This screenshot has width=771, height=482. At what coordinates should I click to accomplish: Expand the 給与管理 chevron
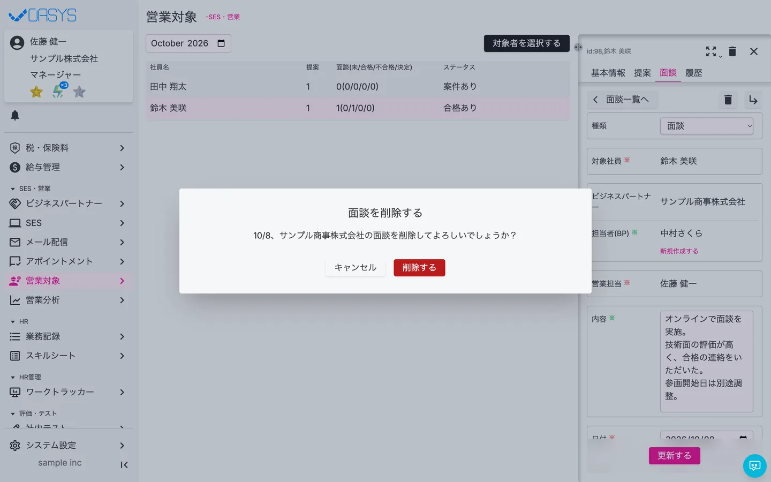tap(122, 167)
